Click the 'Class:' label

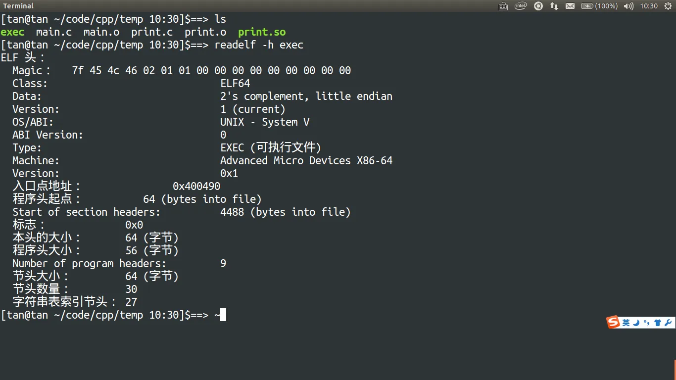coord(30,84)
